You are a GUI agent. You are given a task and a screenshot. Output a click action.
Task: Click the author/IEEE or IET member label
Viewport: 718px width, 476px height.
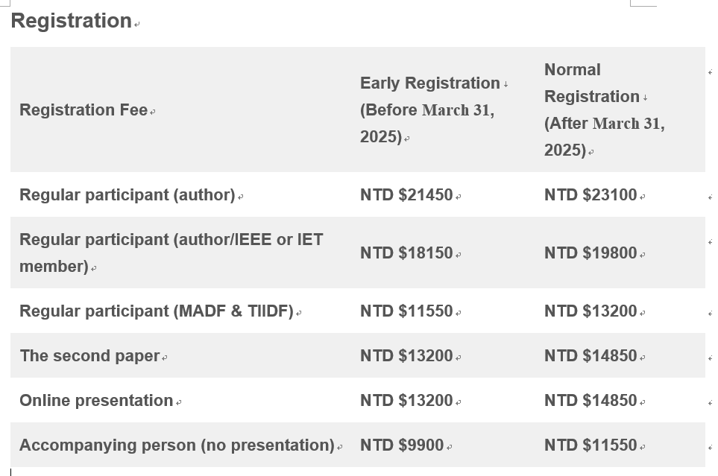pos(171,253)
